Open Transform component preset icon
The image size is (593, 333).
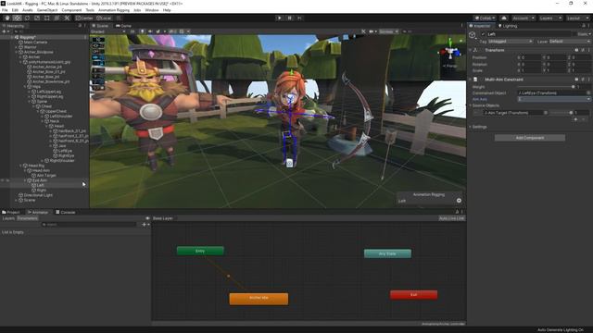[x=583, y=50]
